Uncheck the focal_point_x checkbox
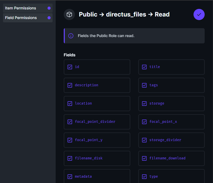The width and height of the screenshot is (213, 183). point(144,122)
